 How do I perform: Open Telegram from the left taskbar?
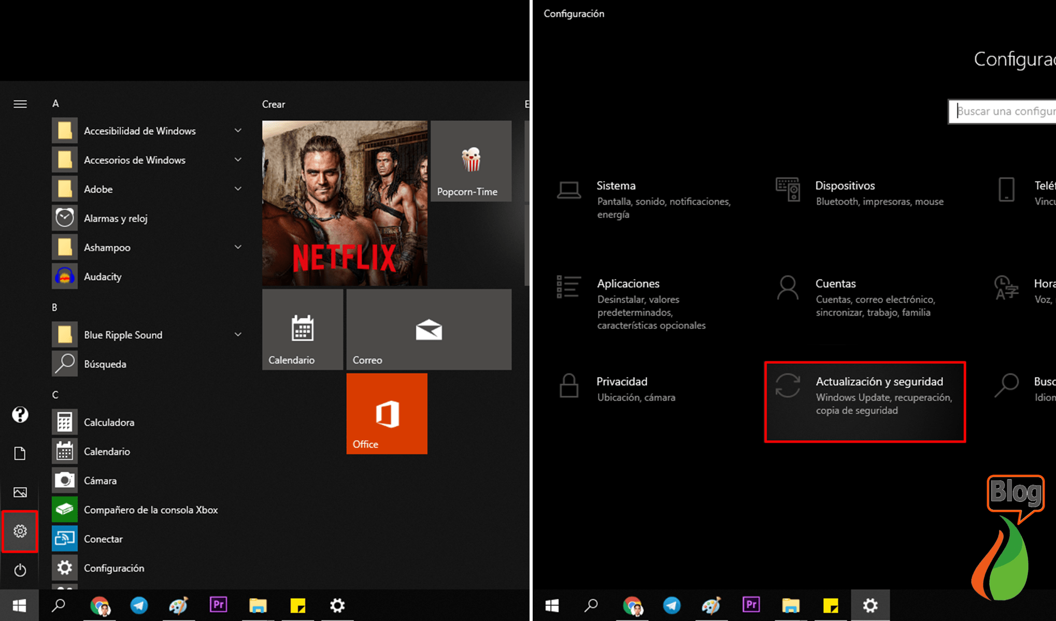tap(139, 605)
